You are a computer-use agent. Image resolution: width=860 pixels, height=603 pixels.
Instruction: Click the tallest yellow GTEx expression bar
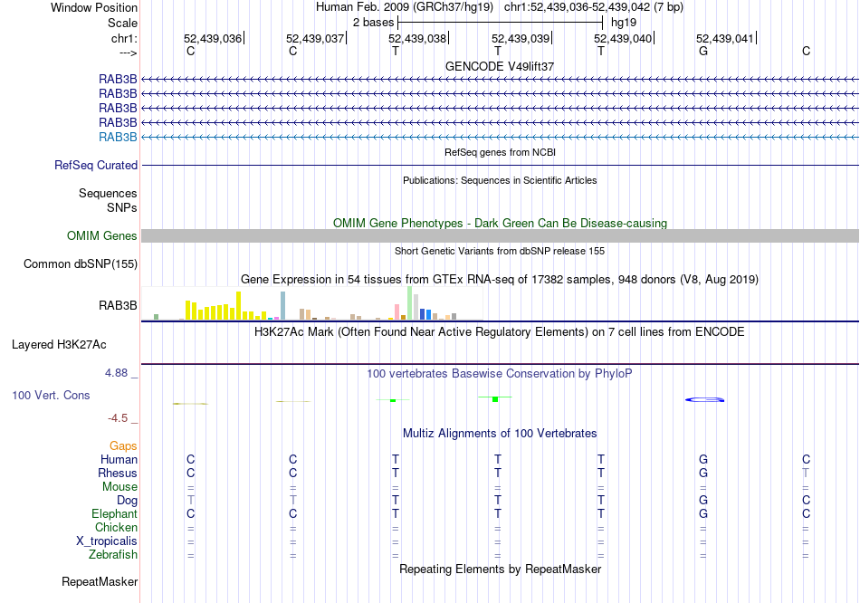239,306
